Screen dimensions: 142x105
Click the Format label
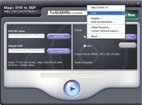78,30
